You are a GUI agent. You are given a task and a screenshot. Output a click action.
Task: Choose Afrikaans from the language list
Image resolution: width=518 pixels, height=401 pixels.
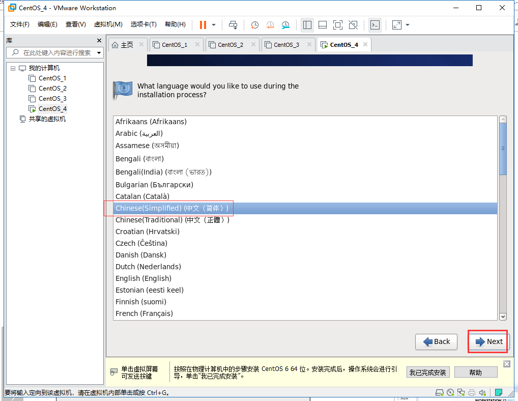(x=305, y=122)
